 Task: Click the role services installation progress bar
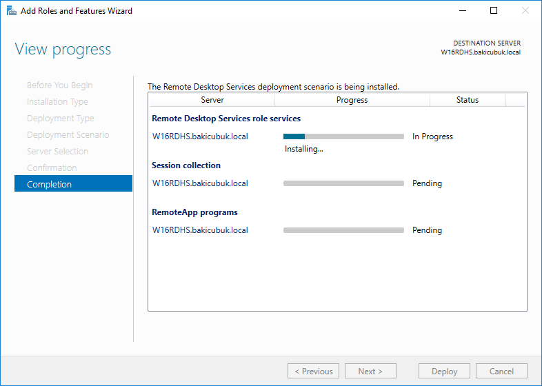tap(343, 136)
